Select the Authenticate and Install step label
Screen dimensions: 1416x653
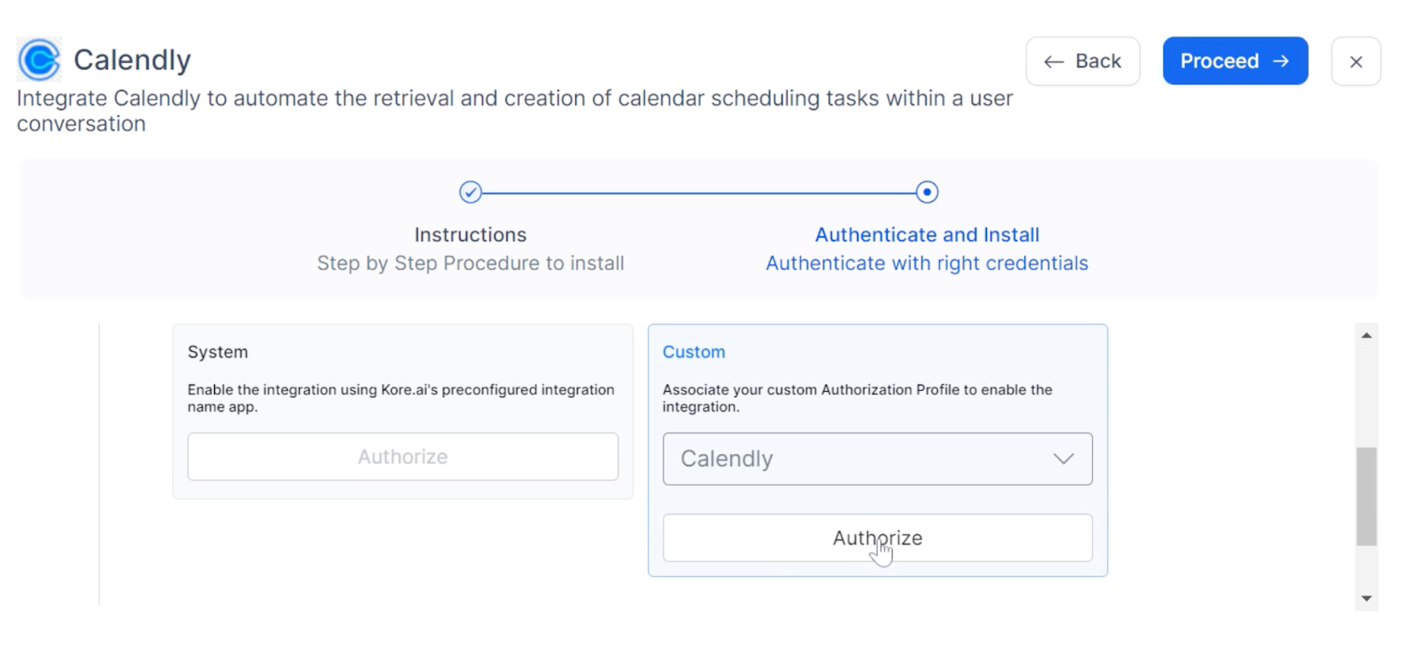click(x=927, y=234)
